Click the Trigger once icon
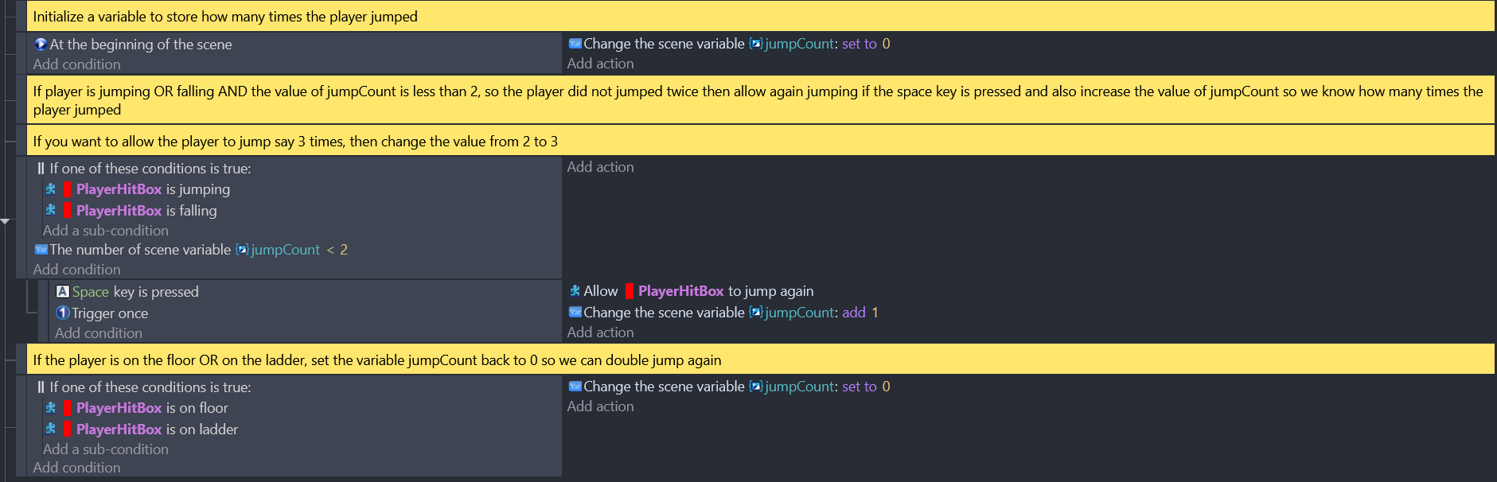 pos(63,313)
